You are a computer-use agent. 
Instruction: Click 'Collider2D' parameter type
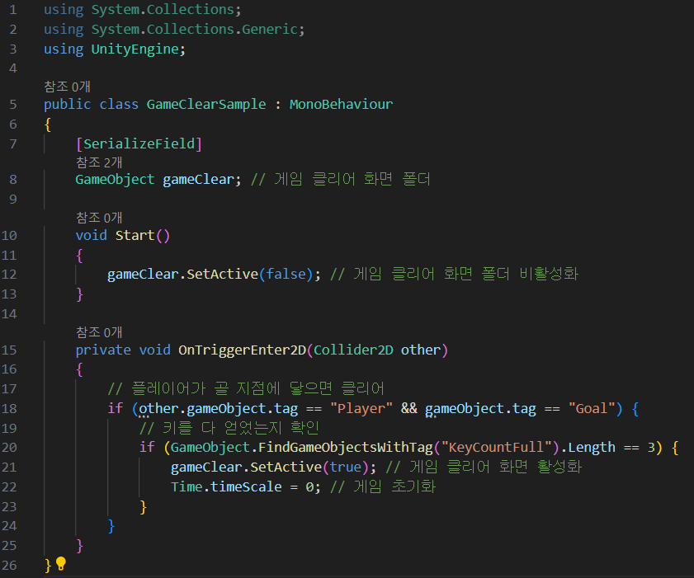pos(353,350)
